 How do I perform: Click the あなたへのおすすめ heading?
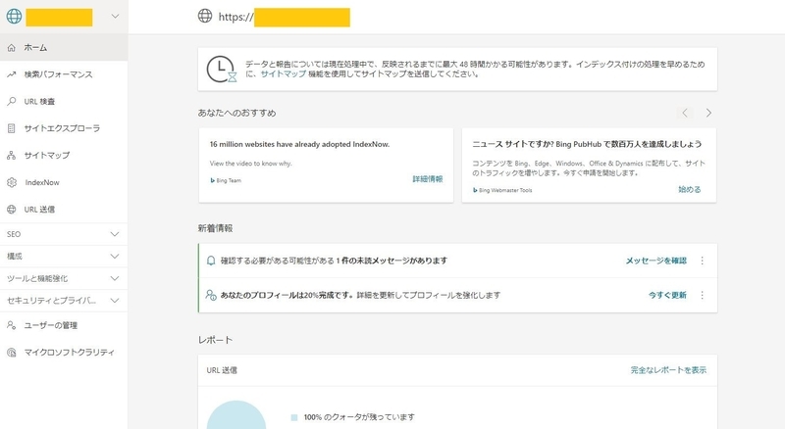coord(236,113)
